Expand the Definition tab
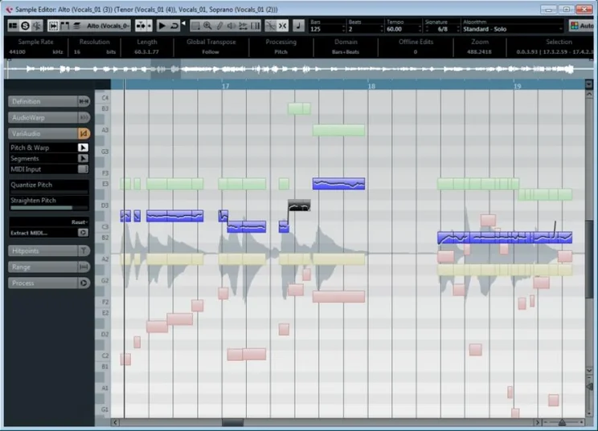This screenshot has height=431, width=598. coord(44,101)
